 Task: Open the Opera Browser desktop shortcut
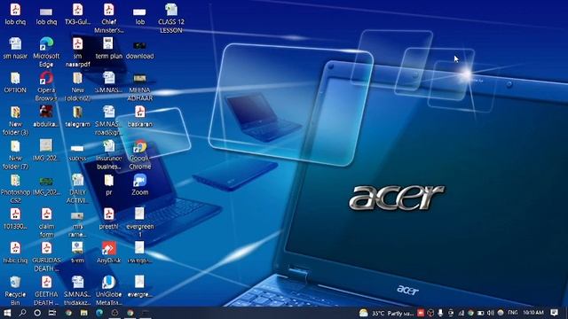46,85
